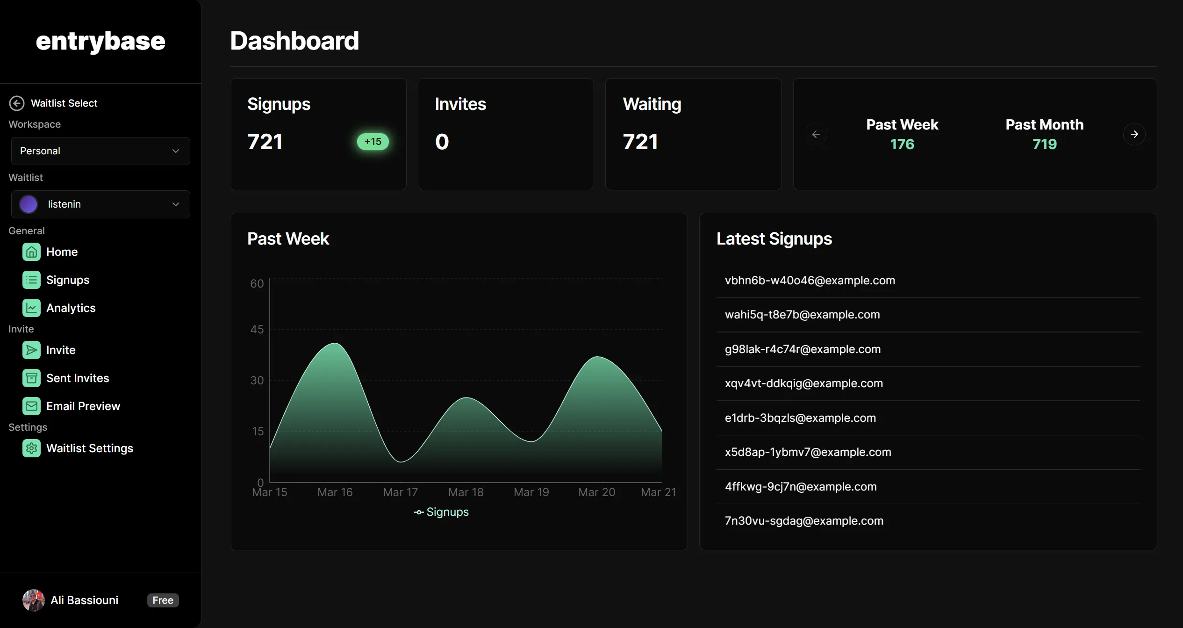Click Ali Bassiouni profile avatar
The height and width of the screenshot is (628, 1183).
coord(34,600)
